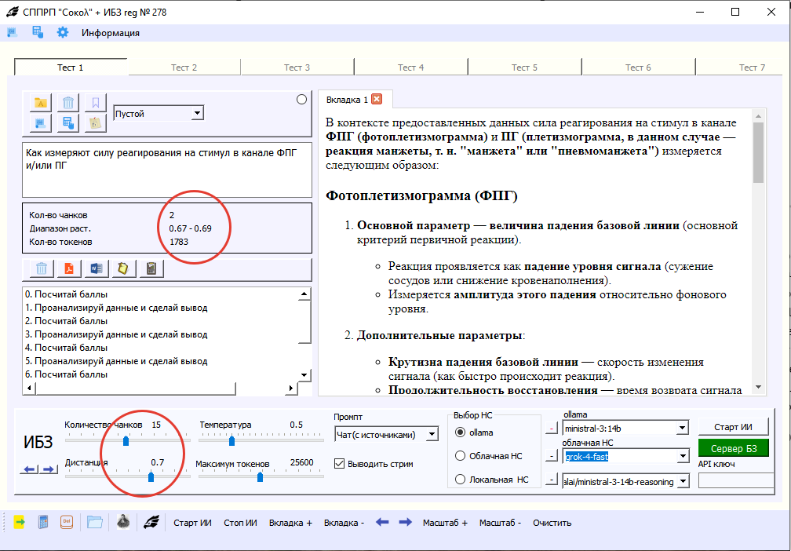
Task: Export the answer using the PDF icon
Action: tap(69, 268)
